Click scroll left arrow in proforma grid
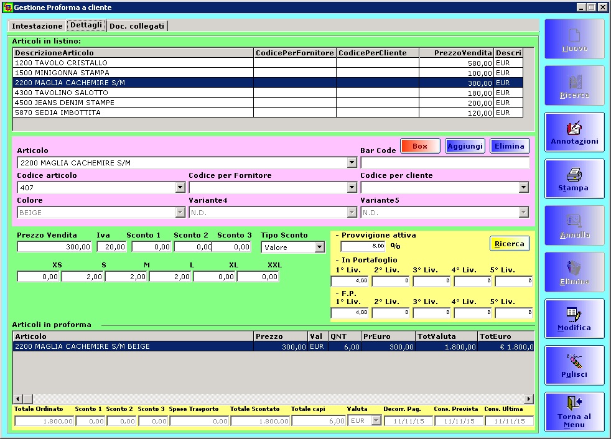This screenshot has width=611, height=439. point(17,399)
